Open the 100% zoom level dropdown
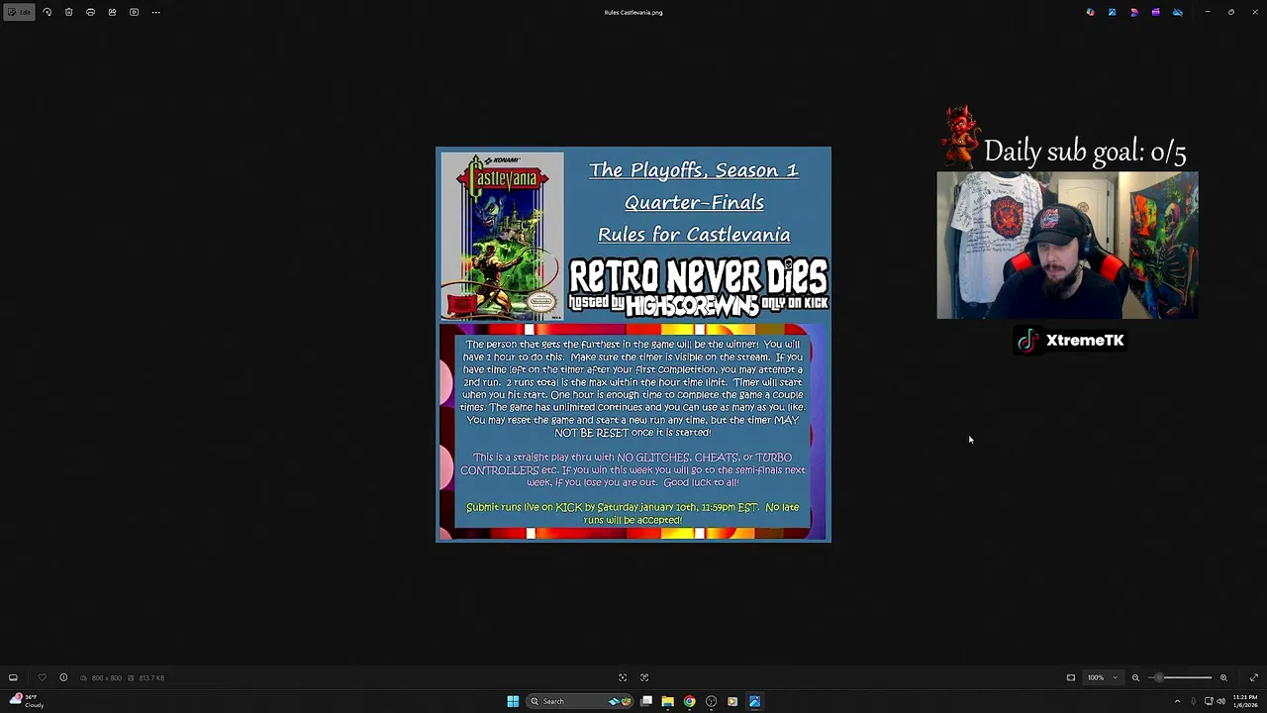The image size is (1267, 713). click(x=1102, y=677)
